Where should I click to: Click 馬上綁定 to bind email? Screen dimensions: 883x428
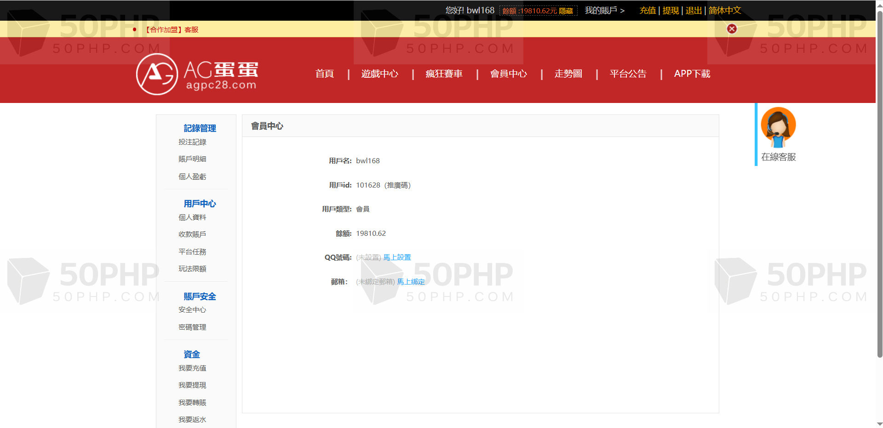pos(411,282)
